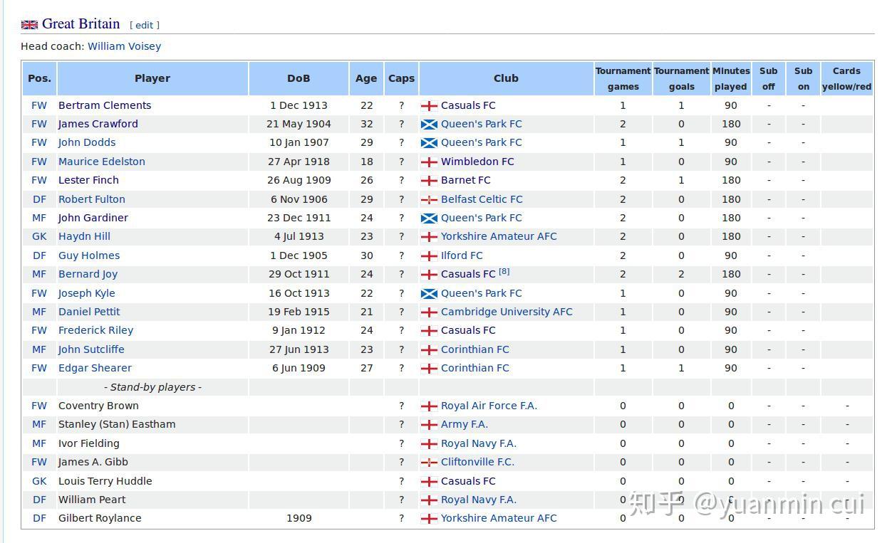Open the Daniel Pettit player link
Image resolution: width=887 pixels, height=543 pixels.
point(89,312)
